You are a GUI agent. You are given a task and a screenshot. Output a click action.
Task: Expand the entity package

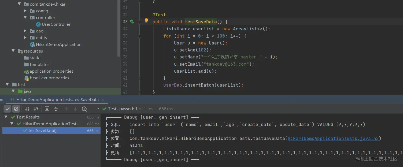(25, 38)
